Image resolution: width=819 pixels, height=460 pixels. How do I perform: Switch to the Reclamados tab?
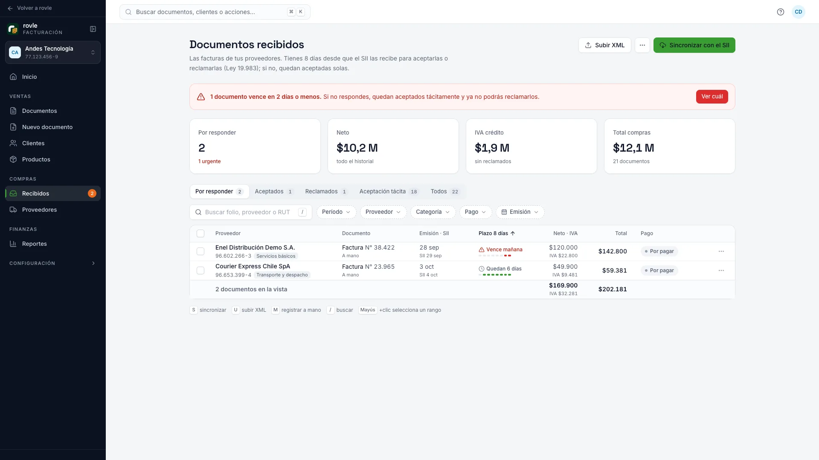coord(326,192)
